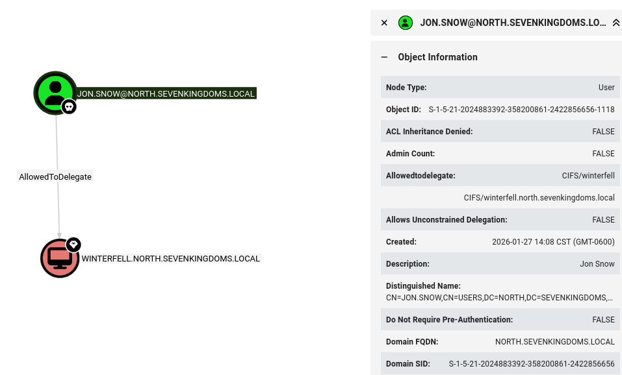Click the JON.SNOW@NORTH.SEVENKINGDOMS.LOCAL node label

(x=166, y=93)
